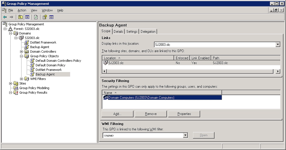Open the Help menu
The image size is (286, 150).
[x=60, y=10]
